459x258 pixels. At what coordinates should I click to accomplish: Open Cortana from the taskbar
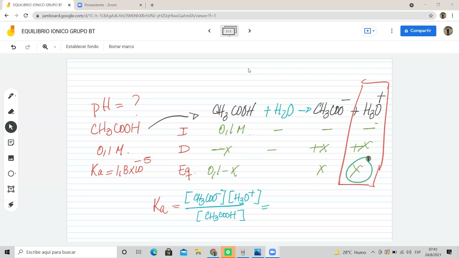point(124,252)
